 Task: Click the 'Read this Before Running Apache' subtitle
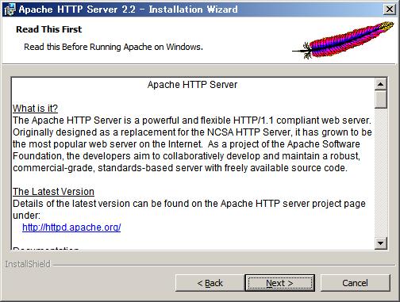point(113,47)
